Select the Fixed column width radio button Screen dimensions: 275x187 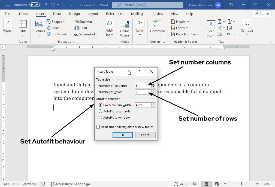coord(101,105)
